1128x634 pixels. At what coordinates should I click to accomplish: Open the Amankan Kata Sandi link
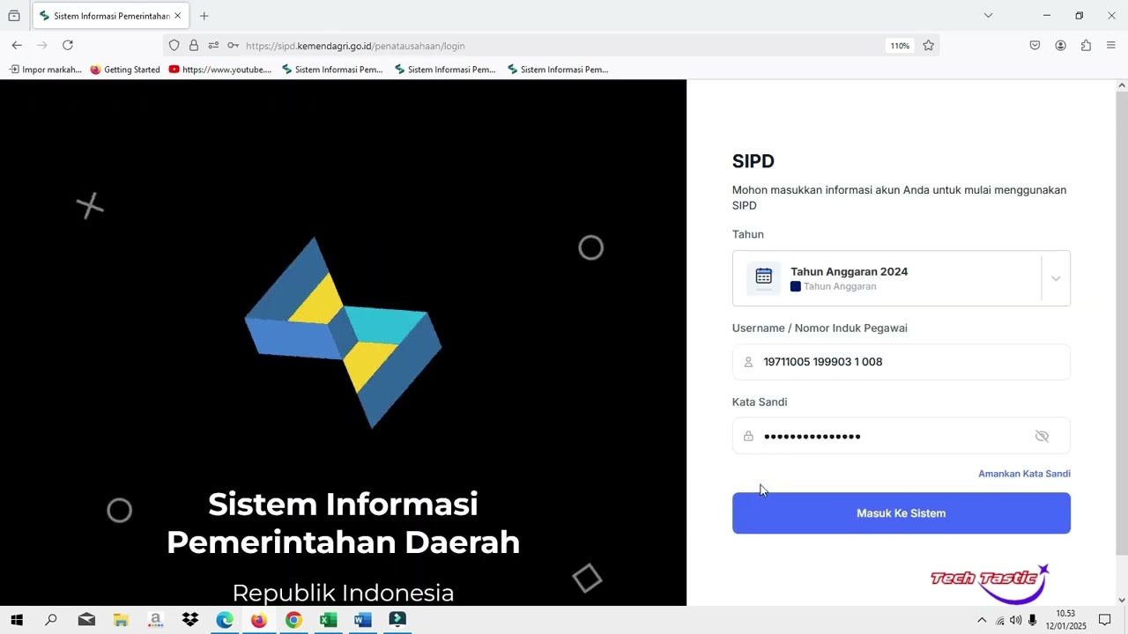[x=1024, y=474]
